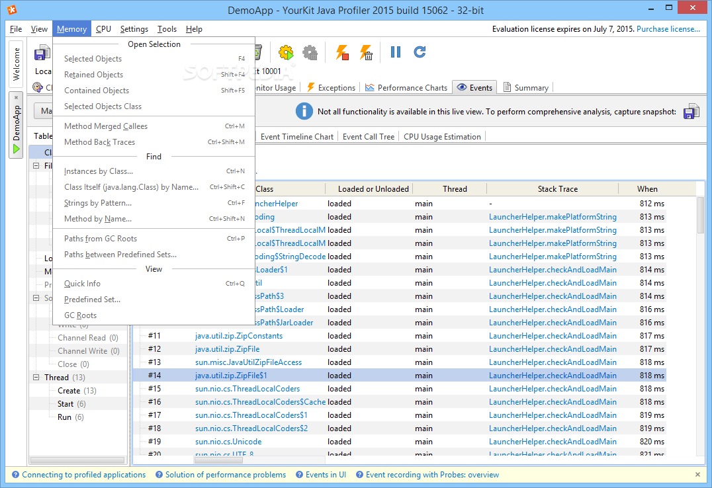Click the left tree panel horizontal scrollbar
The width and height of the screenshot is (712, 488).
pos(77,460)
